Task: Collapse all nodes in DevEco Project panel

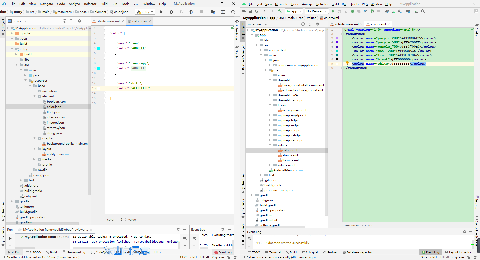Action: 71,21
